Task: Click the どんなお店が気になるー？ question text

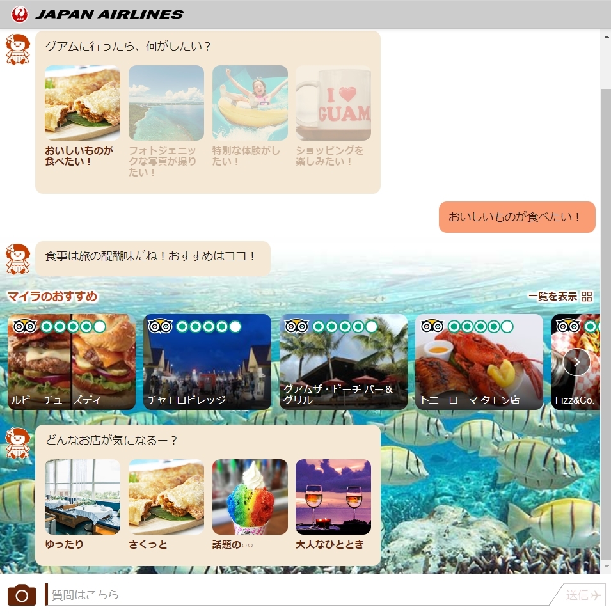Action: tap(111, 440)
